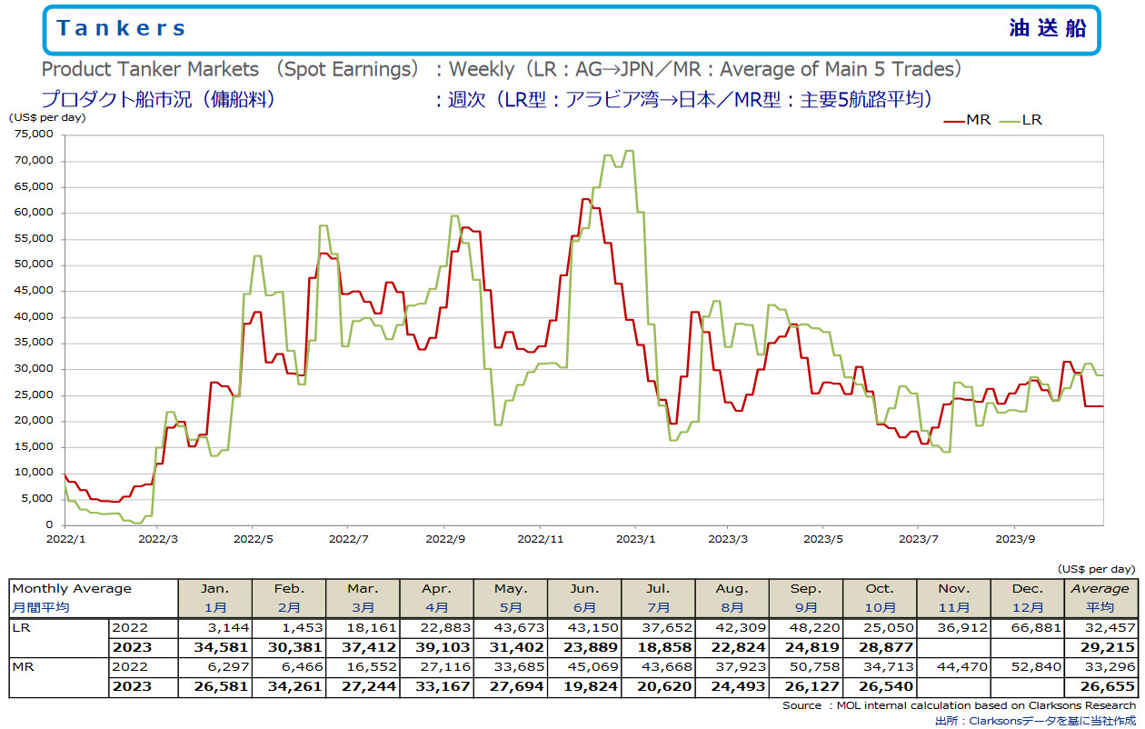Select the Jan. column header in the table
Viewport: 1145px width, 729px height.
(214, 589)
